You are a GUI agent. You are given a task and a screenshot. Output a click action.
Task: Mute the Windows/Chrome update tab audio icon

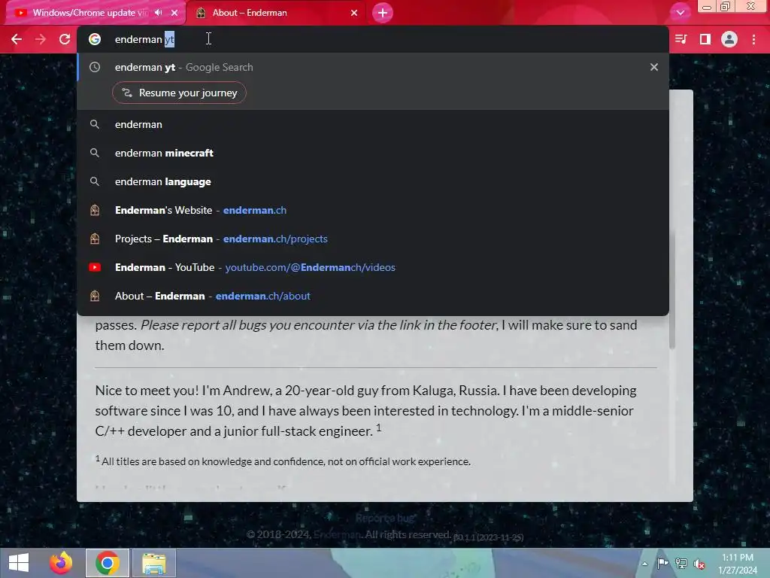coord(158,13)
